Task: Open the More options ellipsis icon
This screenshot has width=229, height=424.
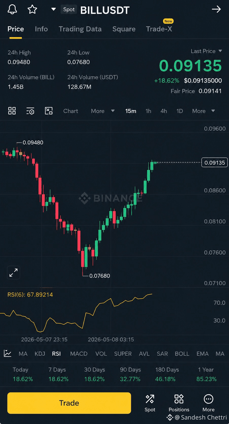Action: tap(208, 399)
